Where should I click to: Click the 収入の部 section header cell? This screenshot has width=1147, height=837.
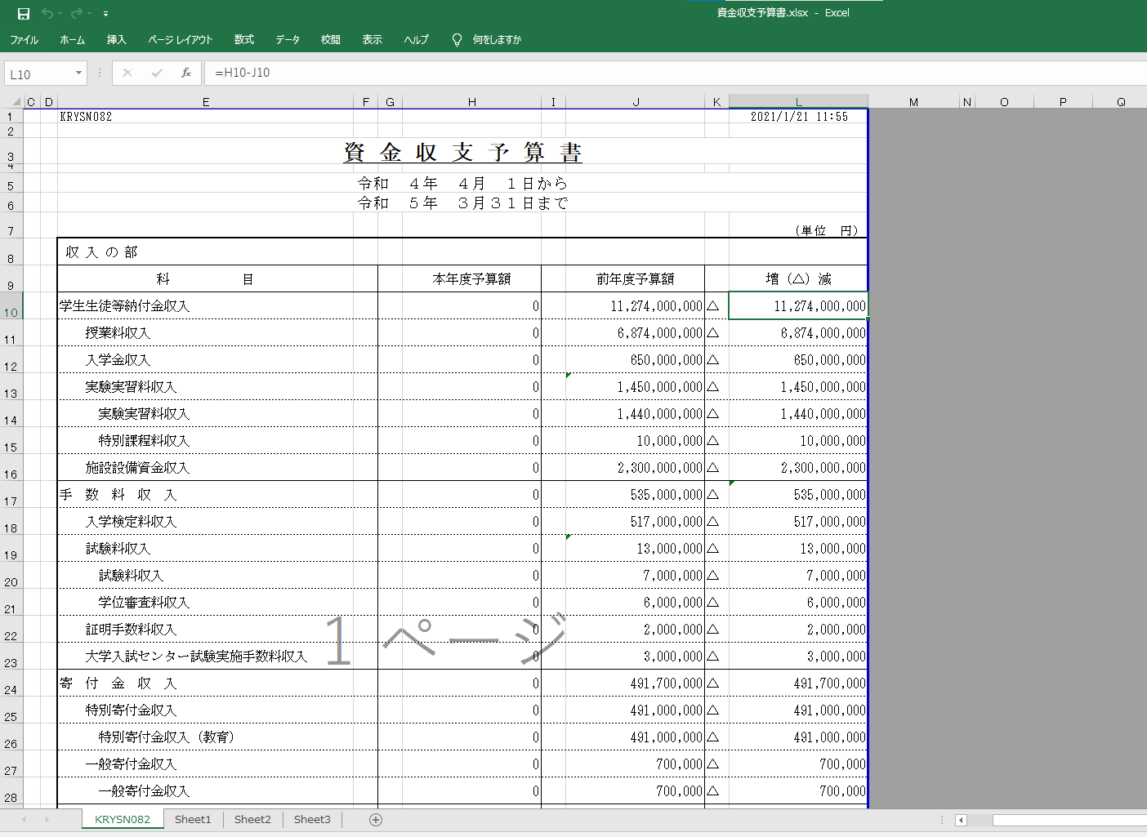[101, 252]
